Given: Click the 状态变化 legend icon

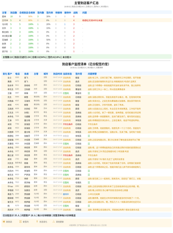Looking at the screenshot, I should point(37,222).
